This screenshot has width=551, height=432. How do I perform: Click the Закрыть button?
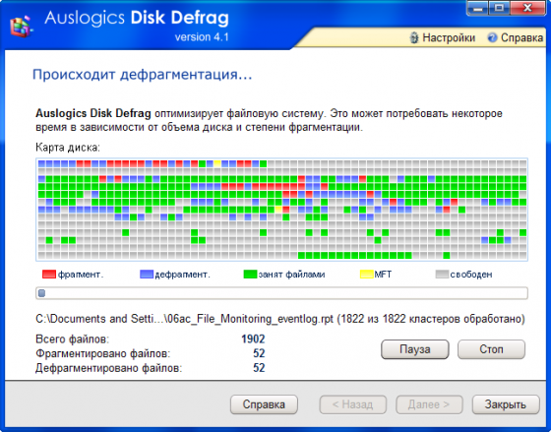tap(506, 404)
